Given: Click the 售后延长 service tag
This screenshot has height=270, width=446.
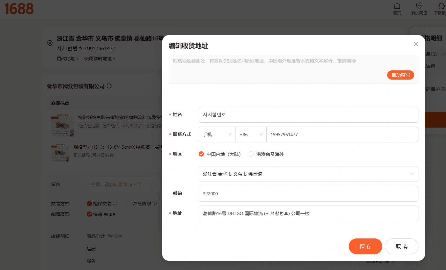Looking at the screenshot, I should point(111,126).
